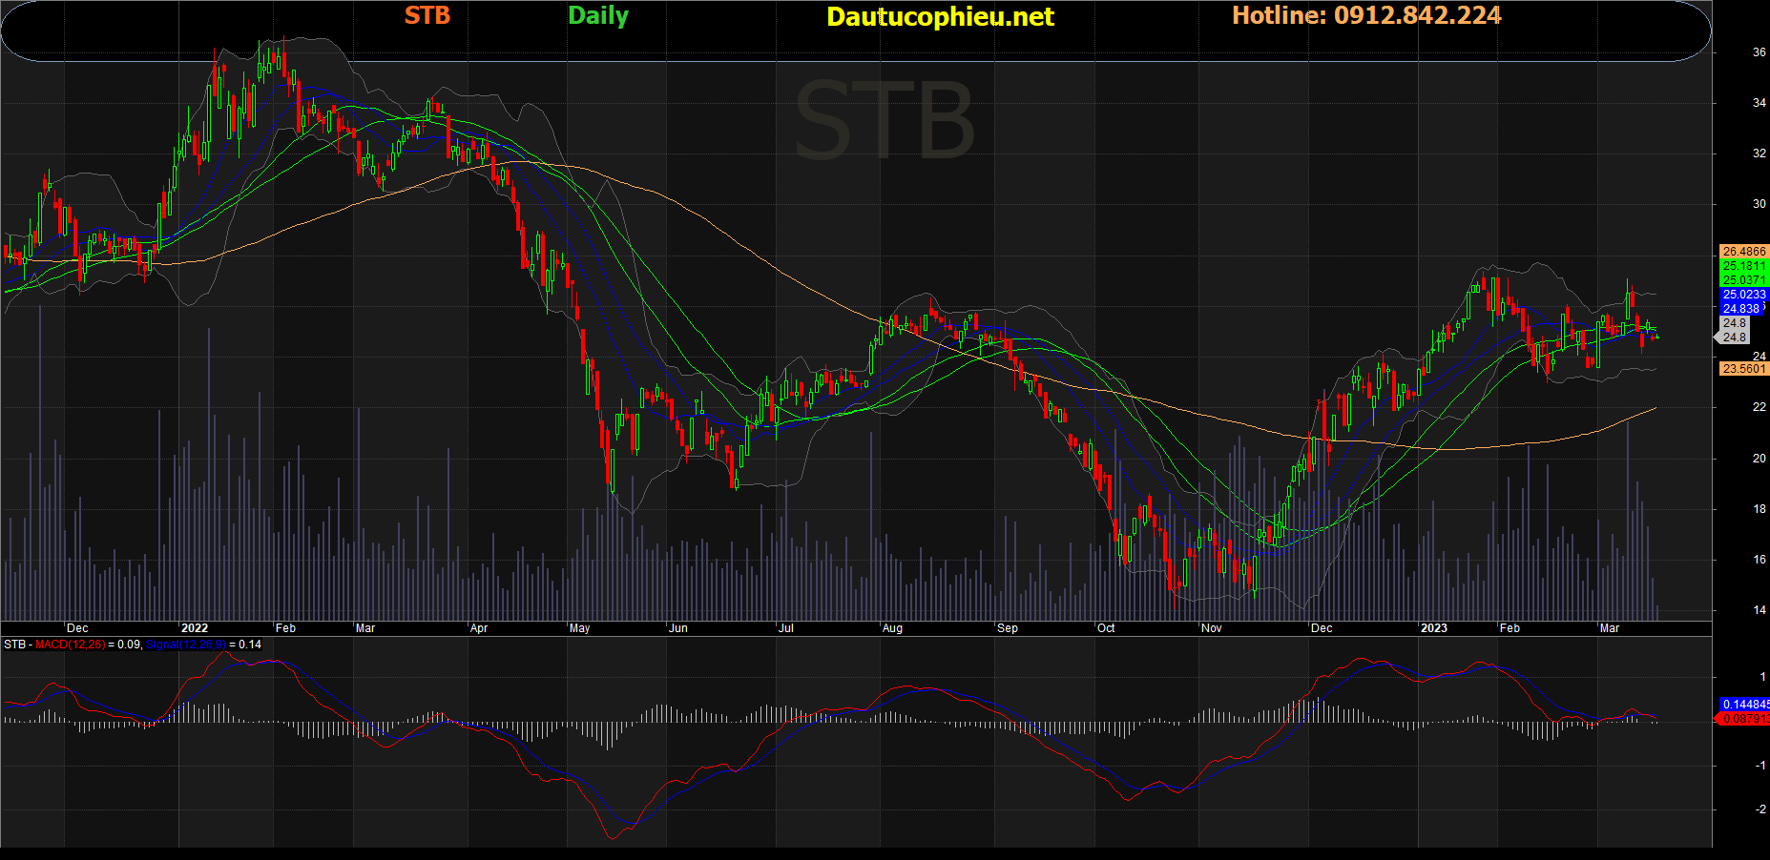Image resolution: width=1770 pixels, height=860 pixels.
Task: Click the 36 level on the price axis
Action: [1759, 52]
